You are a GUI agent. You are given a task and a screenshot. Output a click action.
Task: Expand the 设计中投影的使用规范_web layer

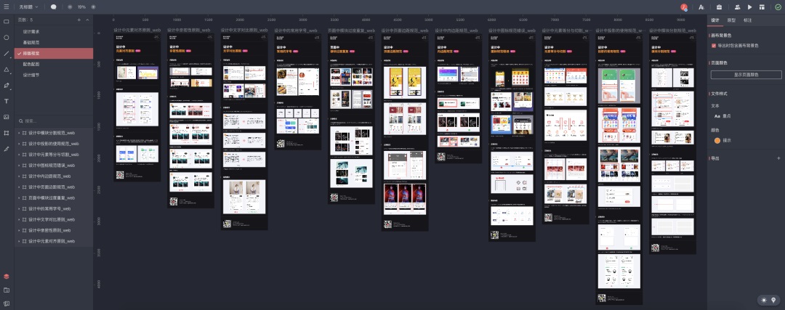[19, 144]
